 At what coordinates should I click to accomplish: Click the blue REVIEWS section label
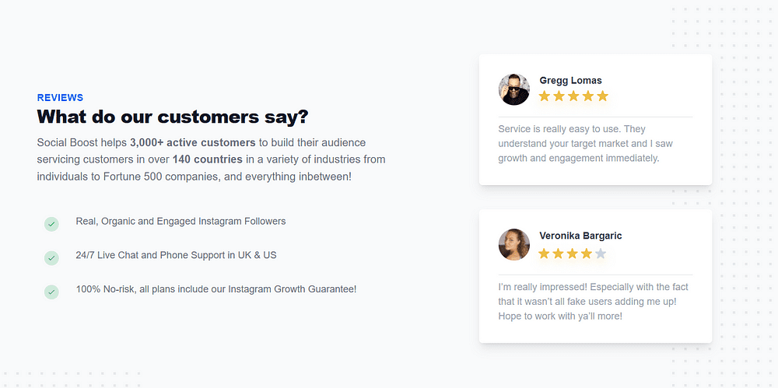pos(60,98)
